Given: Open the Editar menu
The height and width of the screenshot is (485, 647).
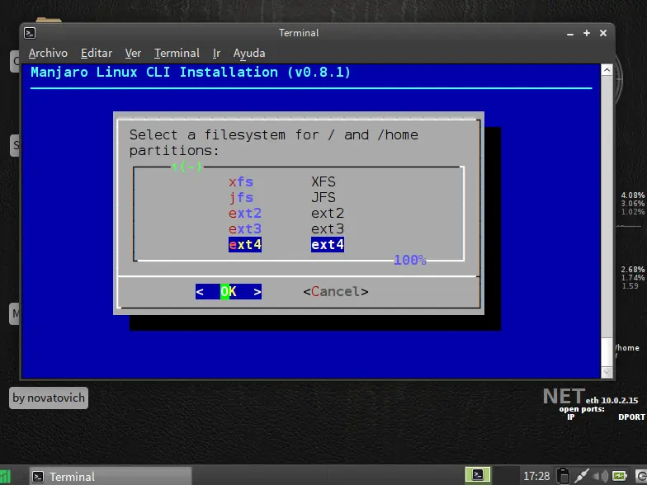Looking at the screenshot, I should [96, 53].
